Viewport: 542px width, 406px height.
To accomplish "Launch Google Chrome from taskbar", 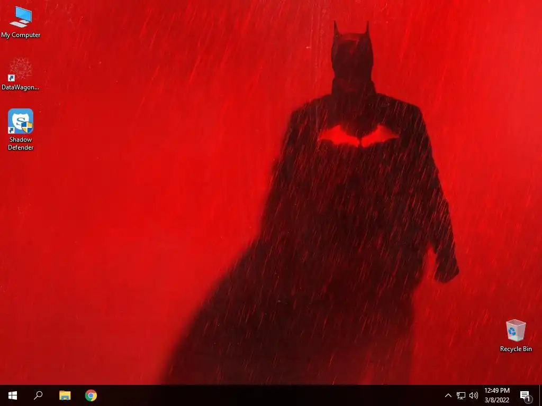I will tap(91, 395).
